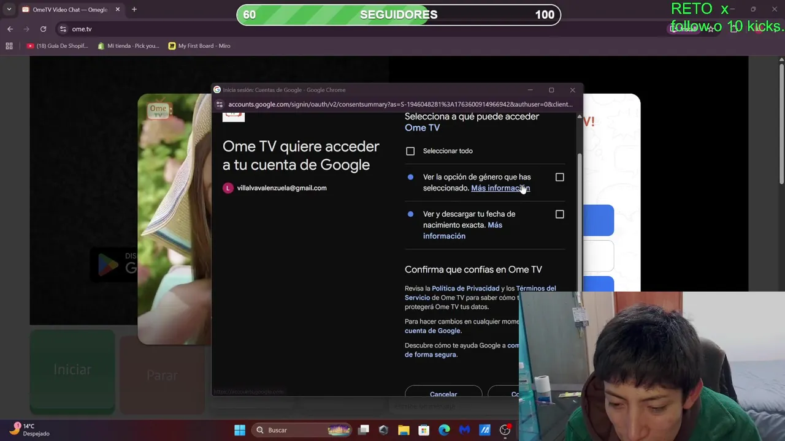Select the OmeTV Video Chat tab
The image size is (785, 441).
[x=69, y=10]
